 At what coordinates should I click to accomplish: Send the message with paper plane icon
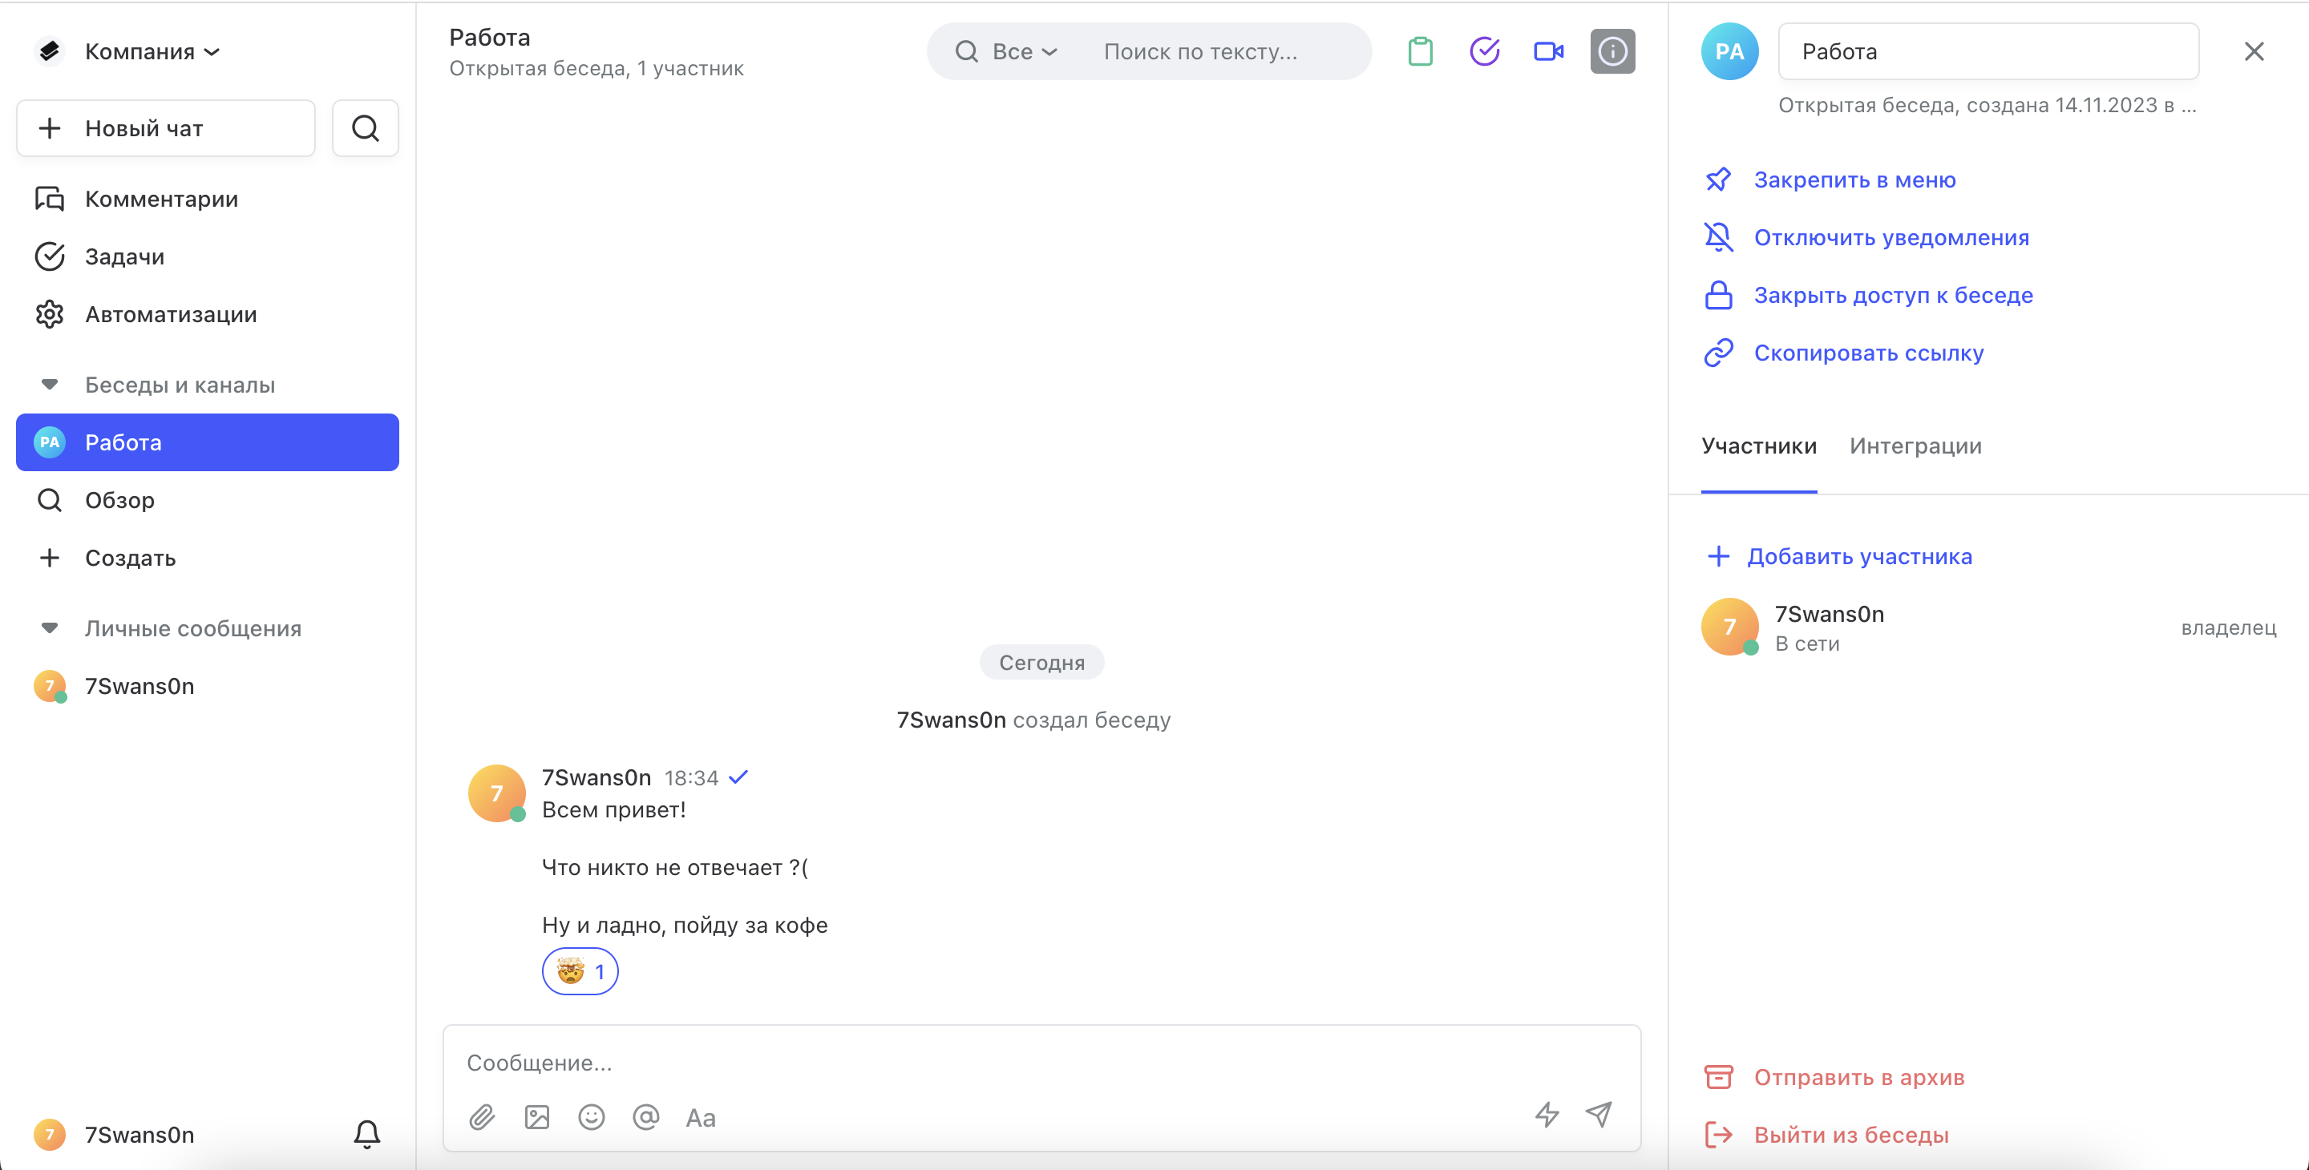(1599, 1116)
